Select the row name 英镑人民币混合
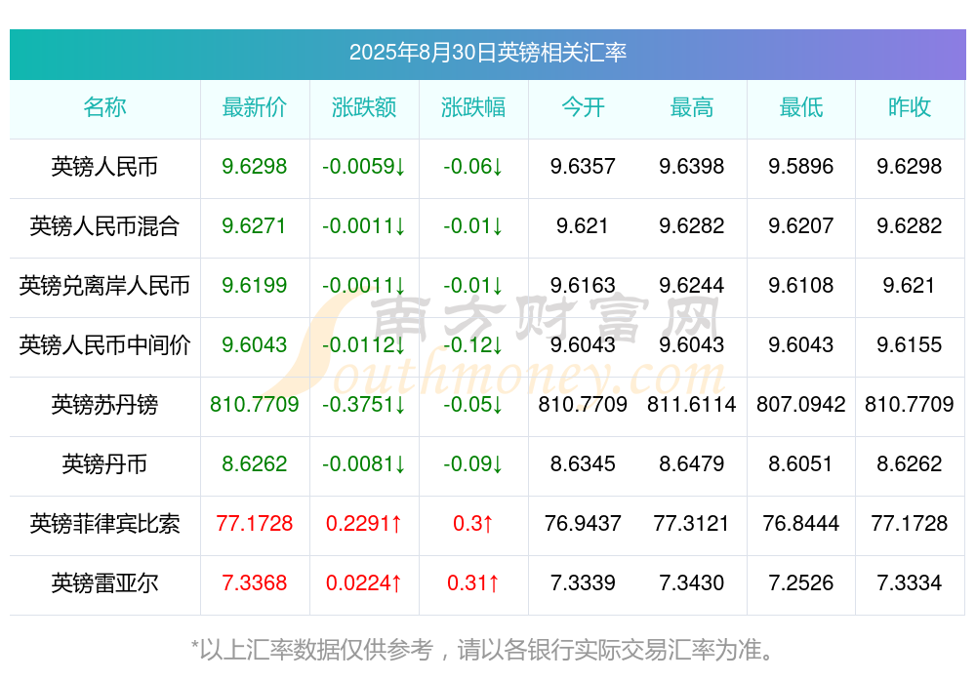The height and width of the screenshot is (681, 976). (104, 226)
